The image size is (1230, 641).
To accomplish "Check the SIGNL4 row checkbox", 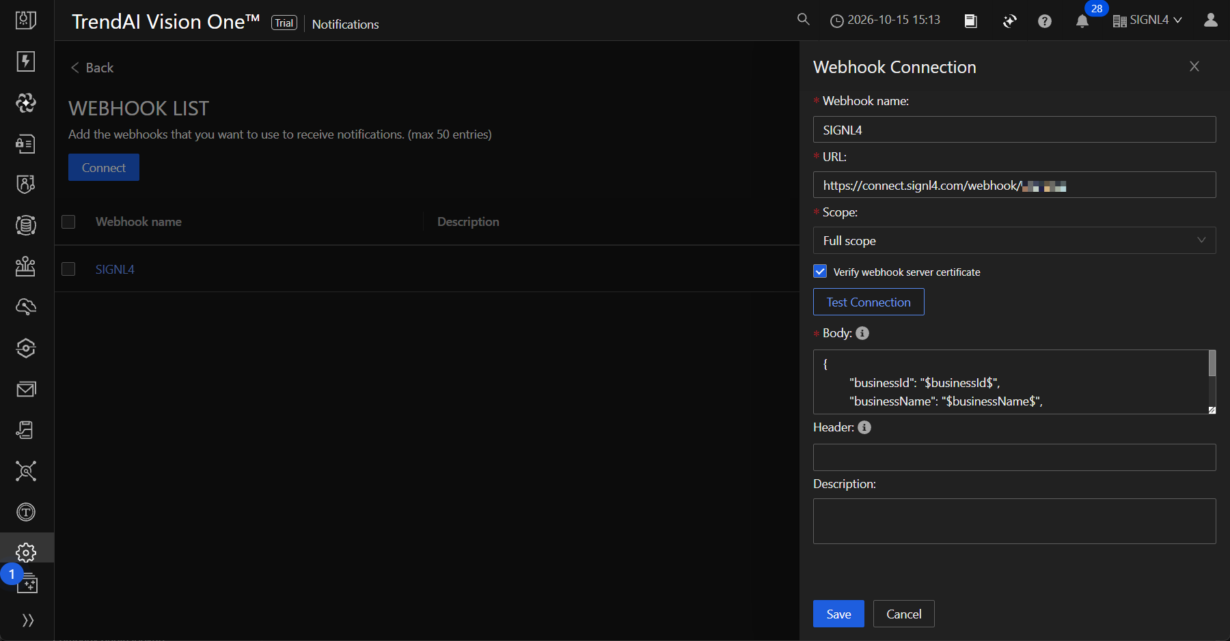I will point(68,269).
